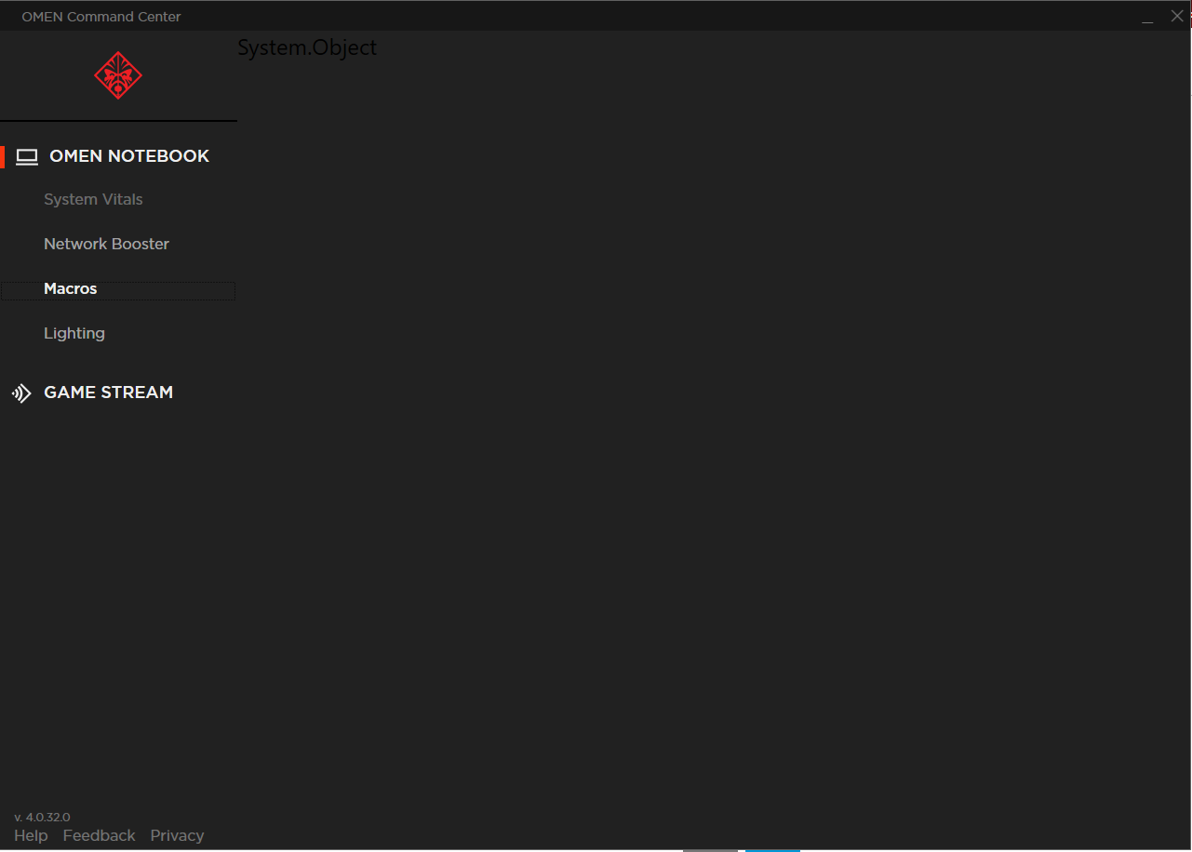Send Feedback
Viewport: 1192px width, 852px height.
99,835
